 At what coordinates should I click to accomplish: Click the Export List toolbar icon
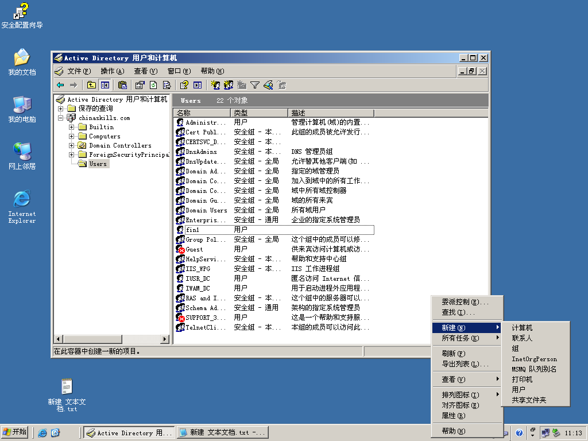coord(167,85)
